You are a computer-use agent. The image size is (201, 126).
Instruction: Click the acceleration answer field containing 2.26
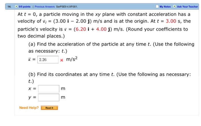(x=48, y=60)
